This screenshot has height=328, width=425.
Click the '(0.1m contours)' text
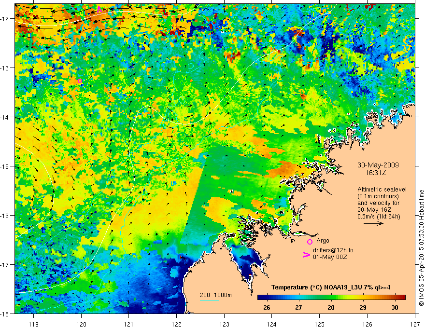coord(378,196)
